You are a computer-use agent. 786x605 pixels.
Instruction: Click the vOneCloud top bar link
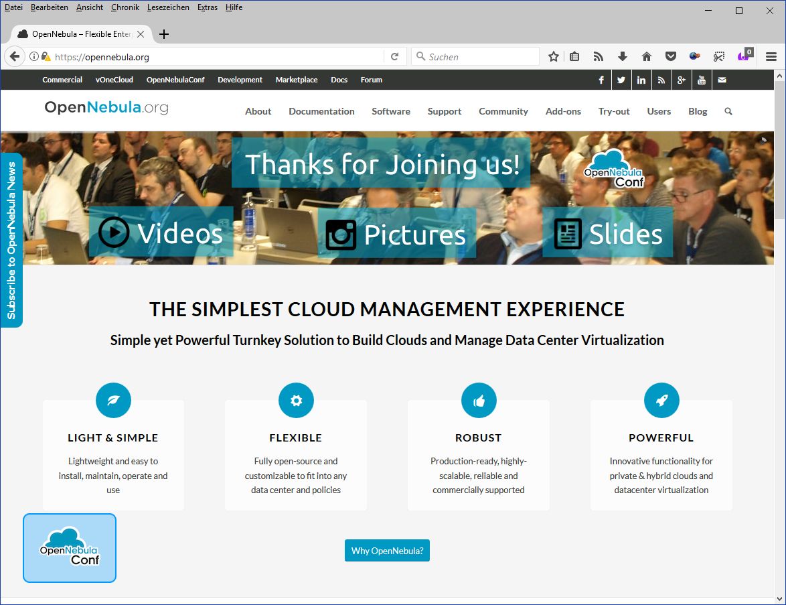point(114,80)
